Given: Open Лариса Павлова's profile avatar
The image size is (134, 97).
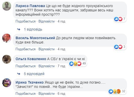Looking at the screenshot, I should point(7,6).
